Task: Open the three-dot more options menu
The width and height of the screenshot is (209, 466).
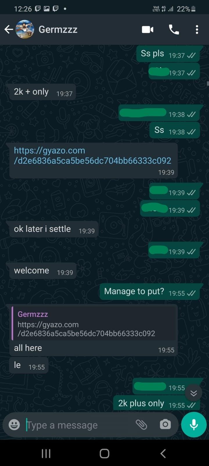Action: pyautogui.click(x=197, y=29)
